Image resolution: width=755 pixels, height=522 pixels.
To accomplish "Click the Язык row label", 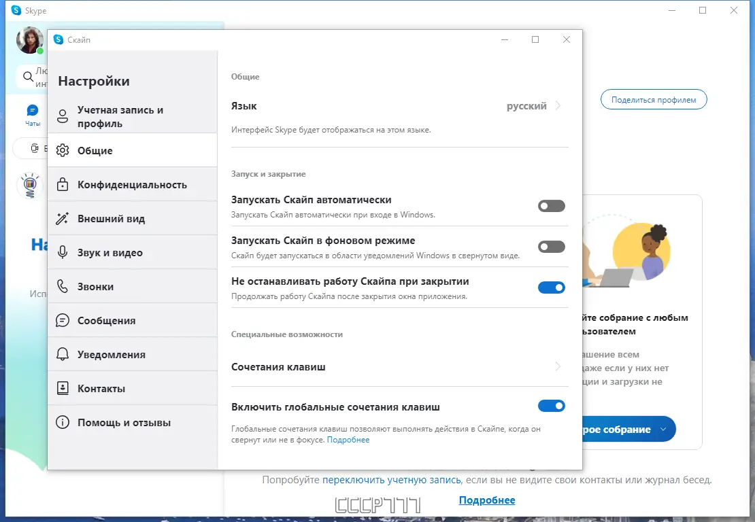I will [244, 106].
